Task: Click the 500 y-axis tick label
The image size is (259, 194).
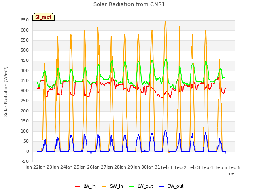Action: 25,50
